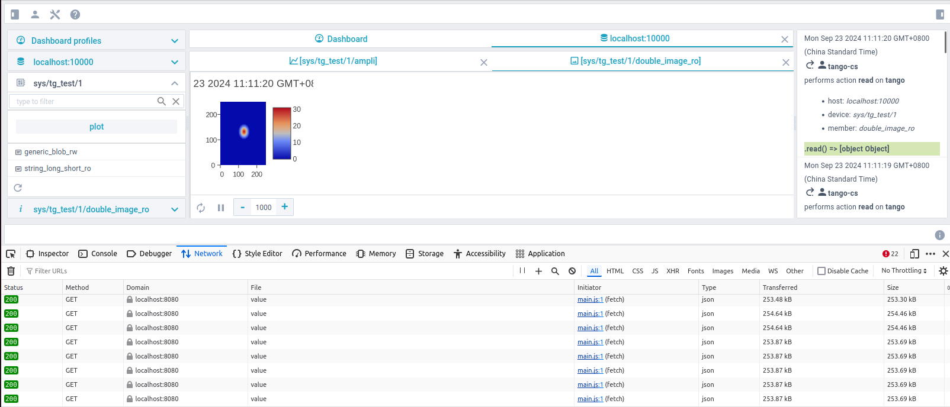Click the plot button
The height and width of the screenshot is (407, 950).
(x=97, y=127)
